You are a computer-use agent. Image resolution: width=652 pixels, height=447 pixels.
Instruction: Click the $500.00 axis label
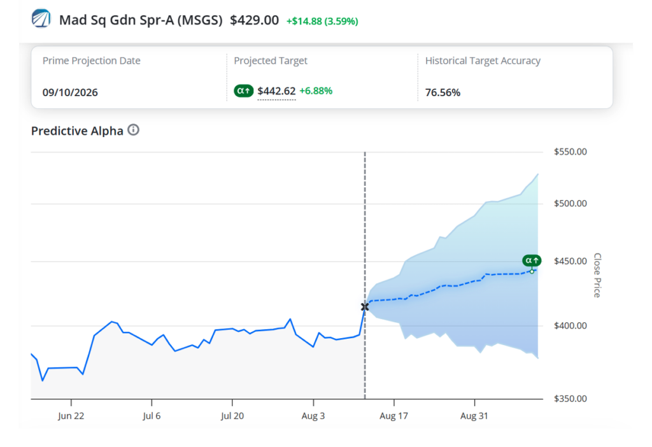[570, 203]
